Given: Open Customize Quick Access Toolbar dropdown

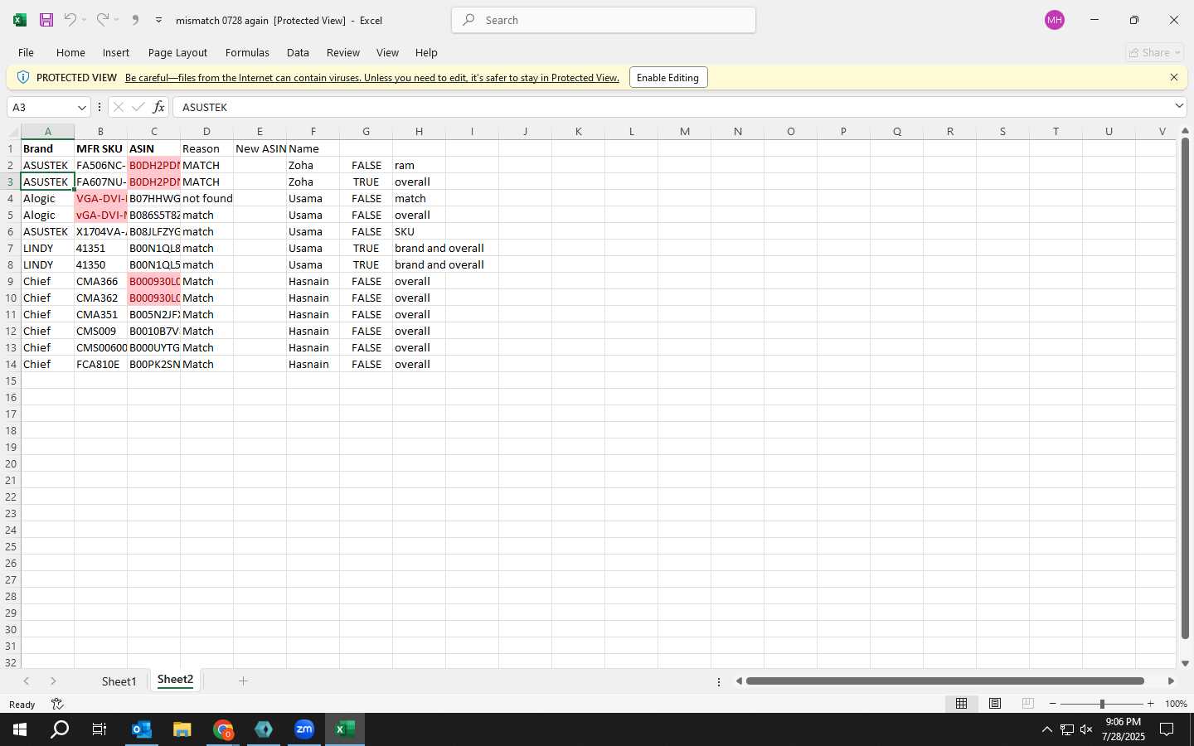Looking at the screenshot, I should tap(158, 20).
